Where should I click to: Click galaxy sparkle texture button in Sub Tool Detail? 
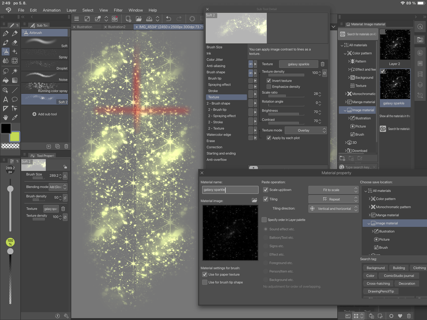point(298,64)
